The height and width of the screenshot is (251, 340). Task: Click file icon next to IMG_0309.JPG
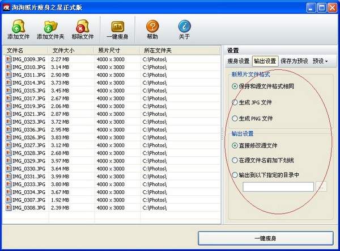8,59
